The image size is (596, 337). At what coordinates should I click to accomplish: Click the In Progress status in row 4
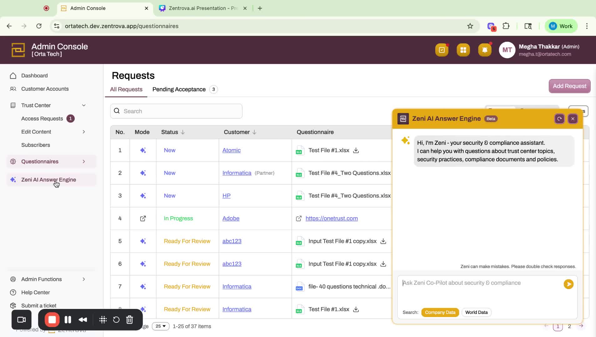(178, 218)
